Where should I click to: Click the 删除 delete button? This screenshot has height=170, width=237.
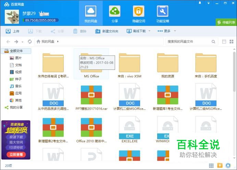[x=80, y=31]
